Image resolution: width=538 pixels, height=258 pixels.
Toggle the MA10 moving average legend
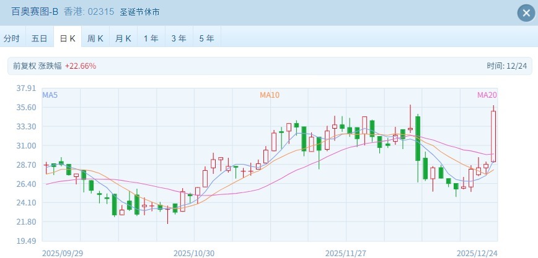tap(270, 95)
